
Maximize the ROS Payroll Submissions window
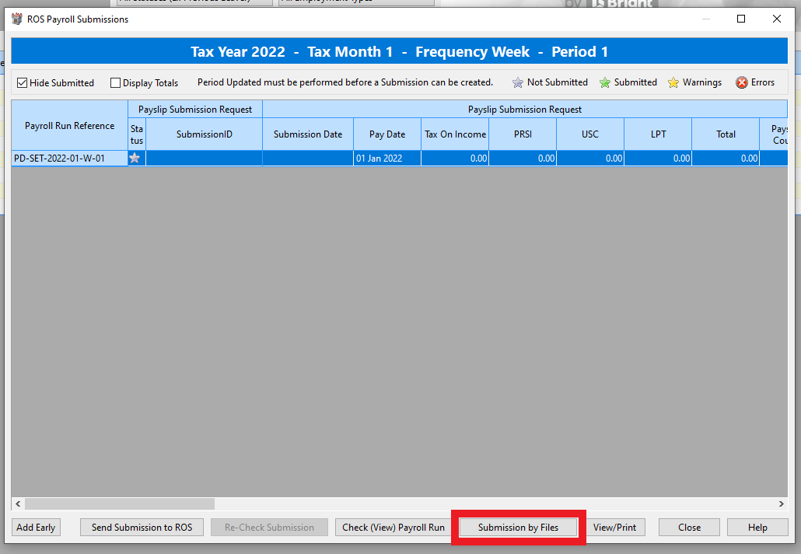[741, 19]
